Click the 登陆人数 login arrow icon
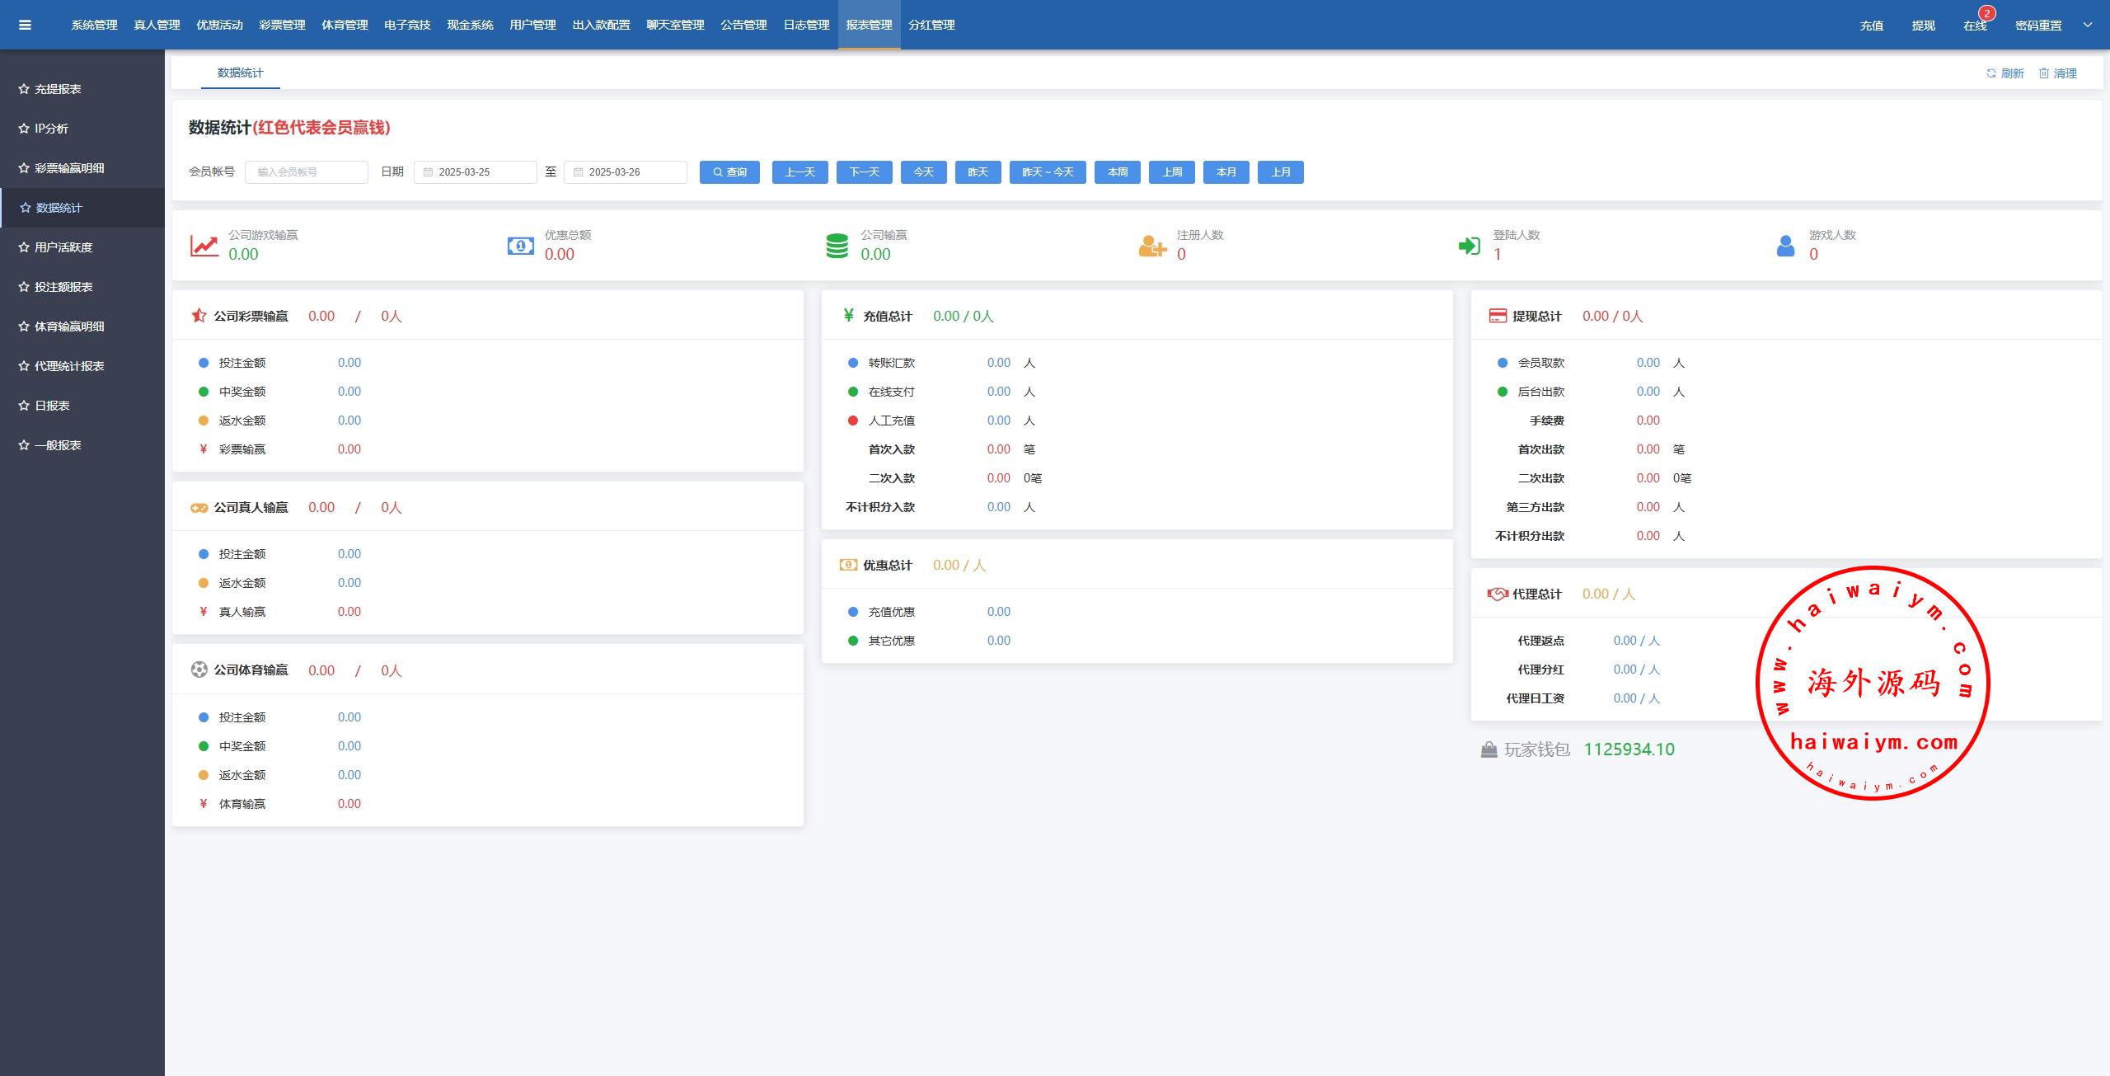Image resolution: width=2110 pixels, height=1076 pixels. pyautogui.click(x=1469, y=246)
